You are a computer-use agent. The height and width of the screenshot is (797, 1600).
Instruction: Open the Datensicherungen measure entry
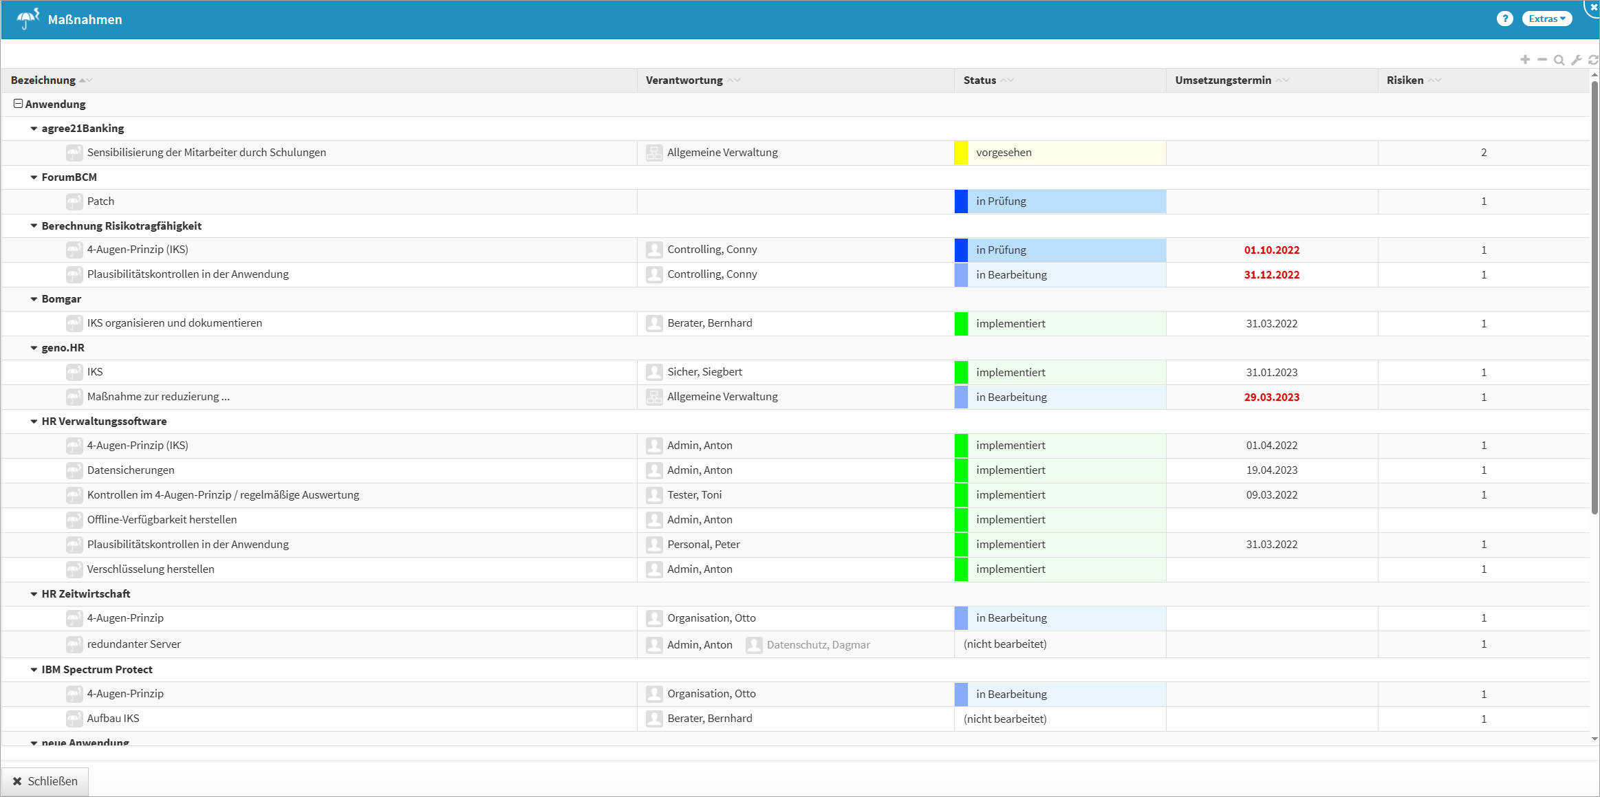click(131, 470)
